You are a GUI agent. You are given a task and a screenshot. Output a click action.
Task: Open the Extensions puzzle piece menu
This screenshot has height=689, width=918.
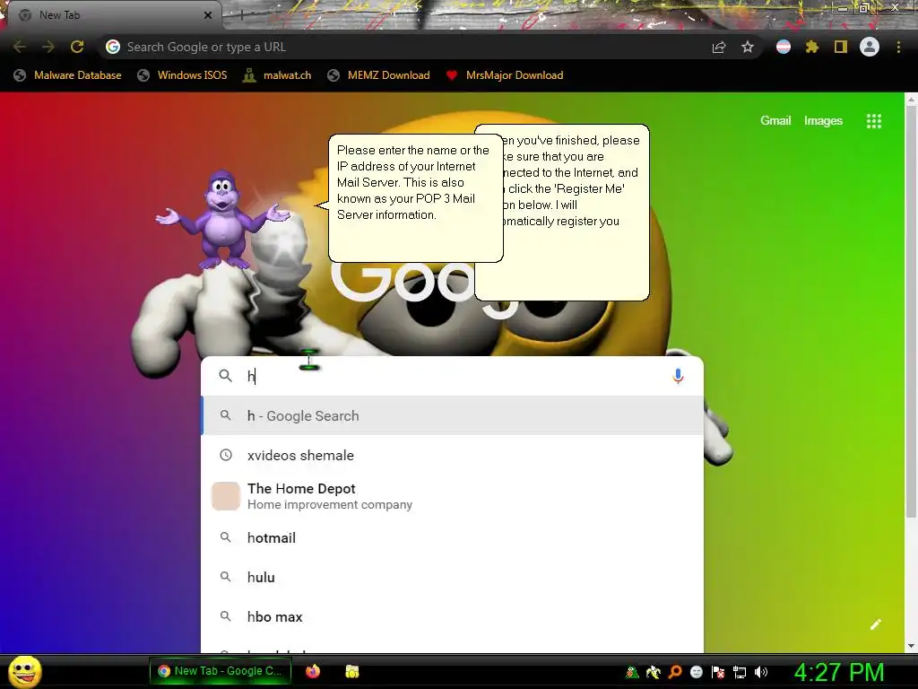(812, 47)
